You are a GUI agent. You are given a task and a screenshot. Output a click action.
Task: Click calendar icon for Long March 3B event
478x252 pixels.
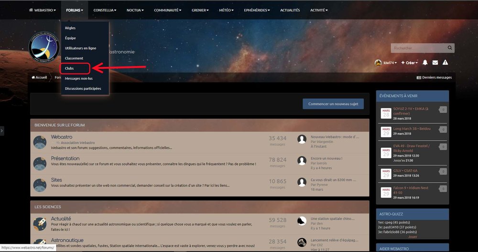click(386, 132)
